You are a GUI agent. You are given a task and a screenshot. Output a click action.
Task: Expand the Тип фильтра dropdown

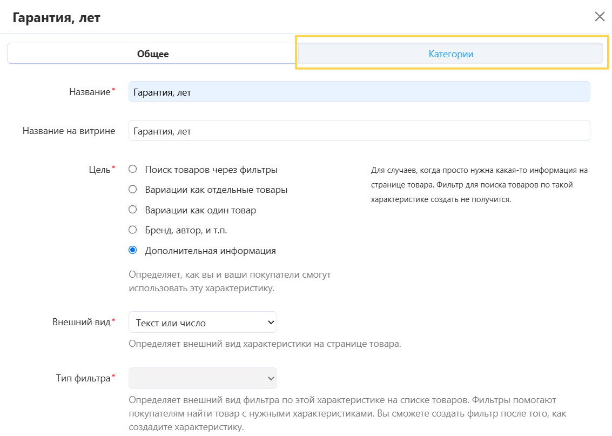[203, 379]
